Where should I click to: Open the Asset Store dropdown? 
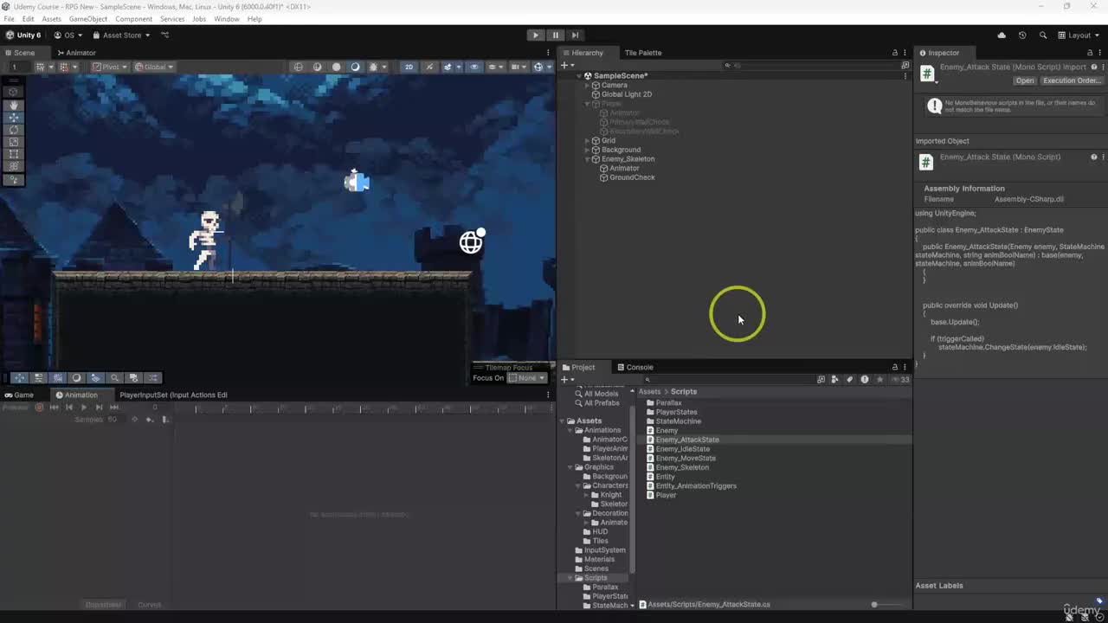(121, 35)
